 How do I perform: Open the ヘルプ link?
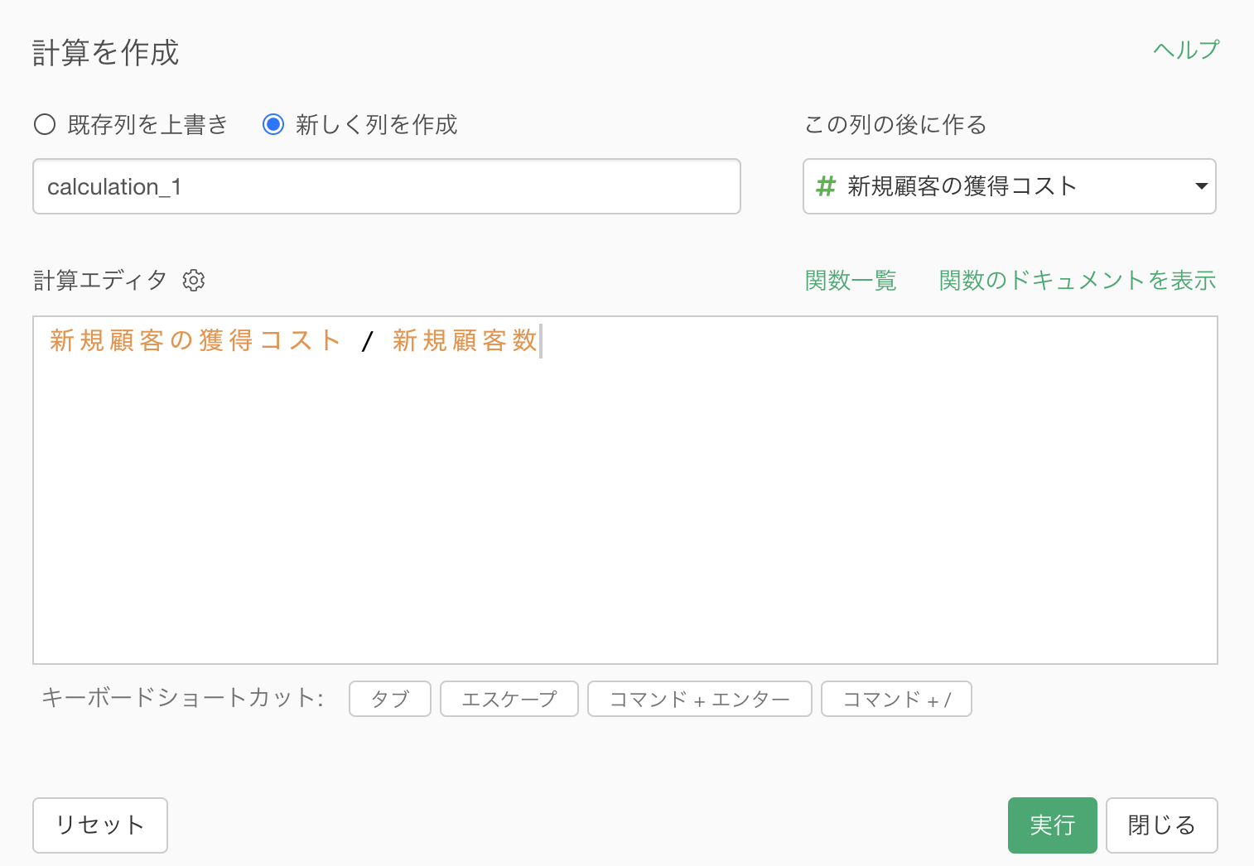pos(1185,51)
